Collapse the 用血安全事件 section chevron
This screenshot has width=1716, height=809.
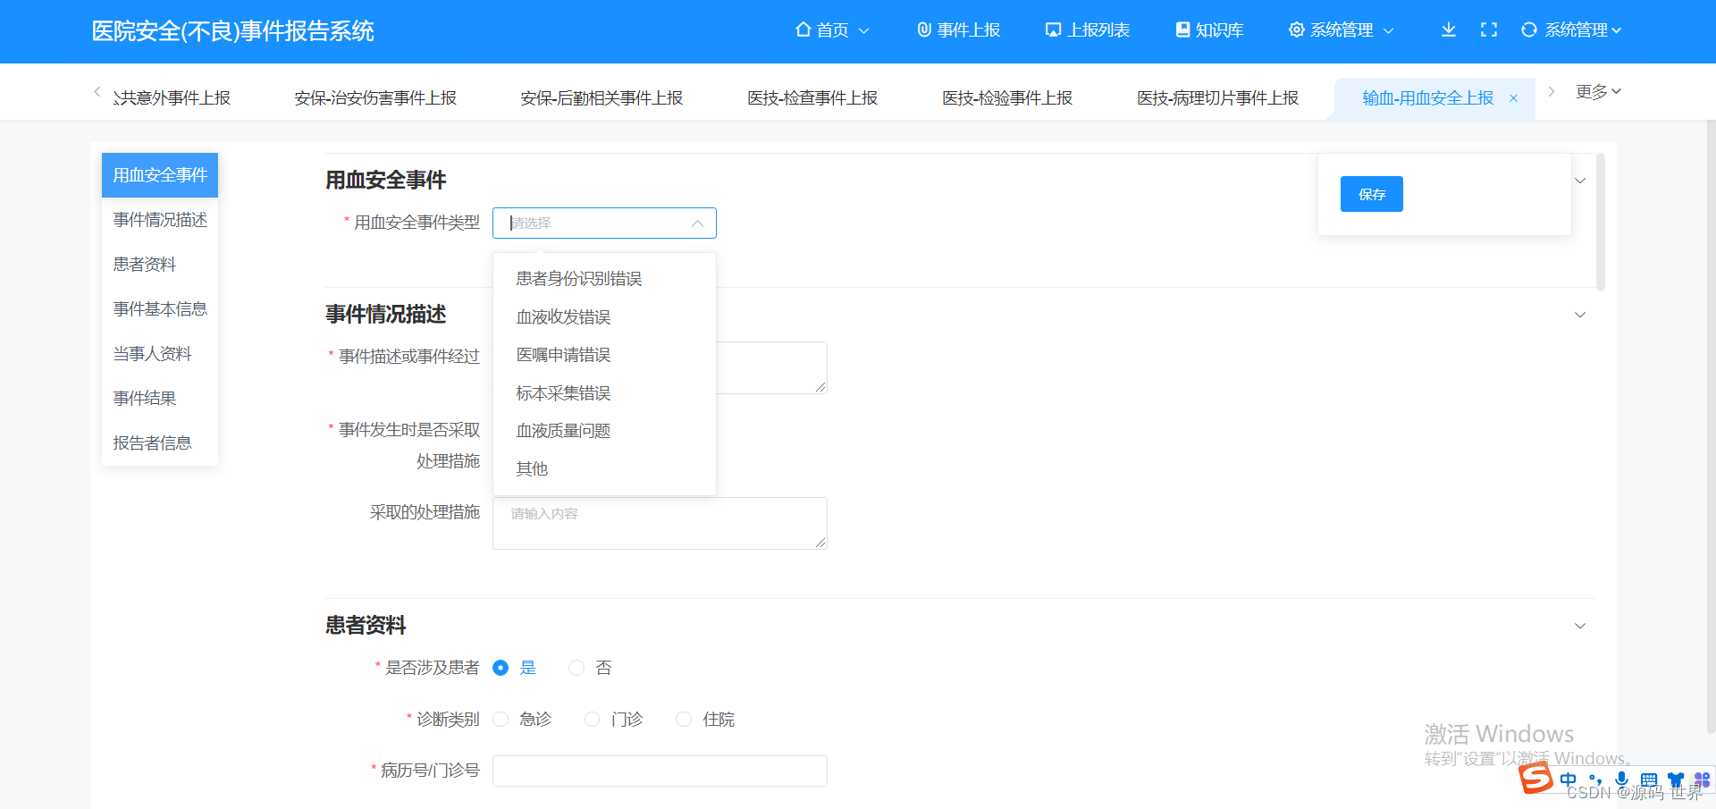click(1580, 181)
